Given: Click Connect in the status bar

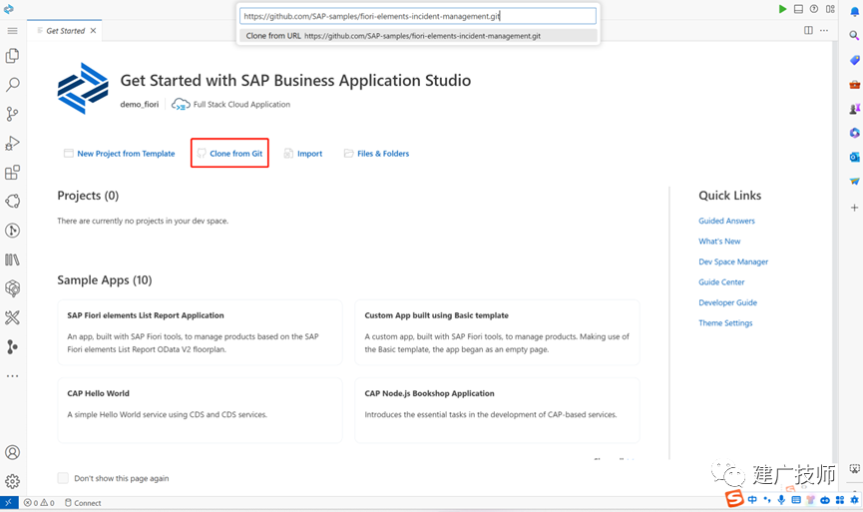Looking at the screenshot, I should pyautogui.click(x=83, y=503).
